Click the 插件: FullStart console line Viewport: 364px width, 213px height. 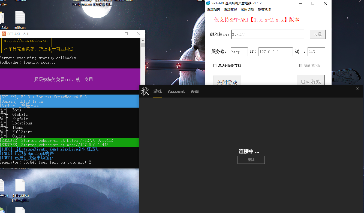click(x=16, y=132)
